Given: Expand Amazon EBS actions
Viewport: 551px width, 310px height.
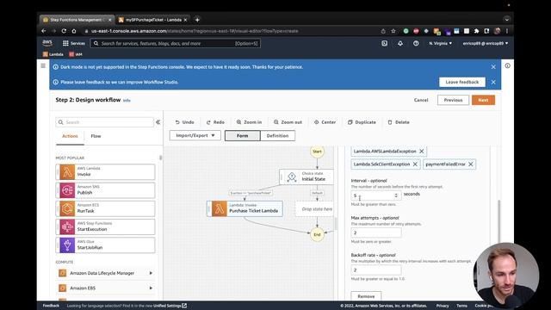Looking at the screenshot, I should [152, 288].
